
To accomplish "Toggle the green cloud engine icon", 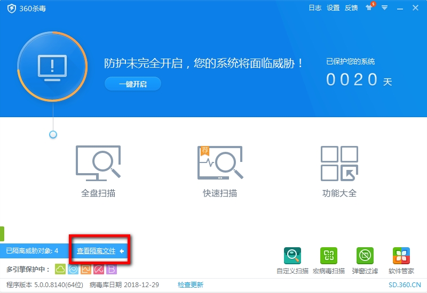I will click(x=60, y=269).
